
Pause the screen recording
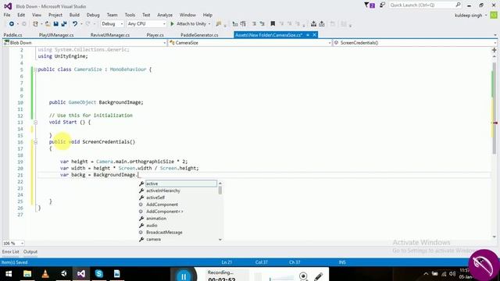click(184, 276)
